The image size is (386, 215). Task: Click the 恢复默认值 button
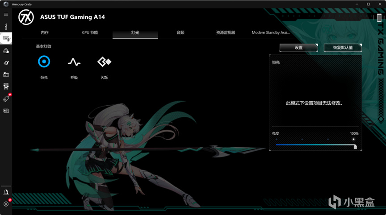pos(343,48)
